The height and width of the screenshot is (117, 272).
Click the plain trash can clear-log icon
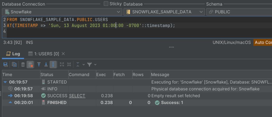pyautogui.click(x=23, y=65)
